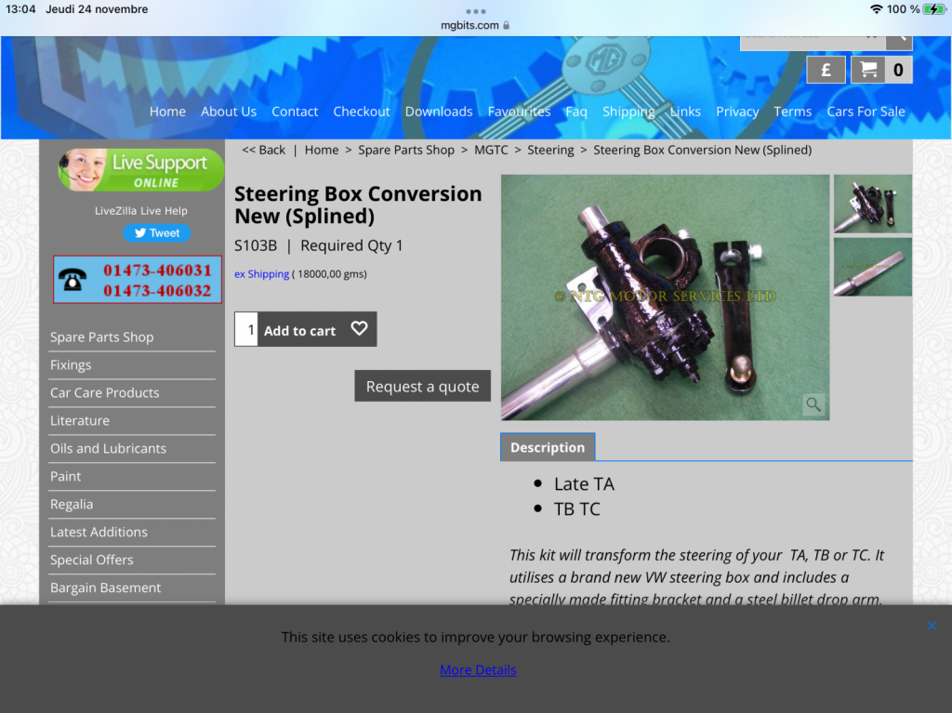This screenshot has width=952, height=713.
Task: Tap the padlock icon beside mgbits.com
Action: tap(507, 25)
